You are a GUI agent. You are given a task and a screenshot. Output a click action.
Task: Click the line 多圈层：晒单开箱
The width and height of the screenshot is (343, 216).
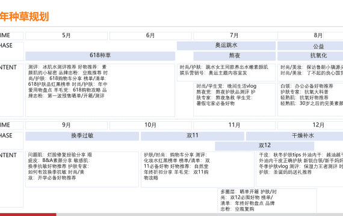pos(239,192)
